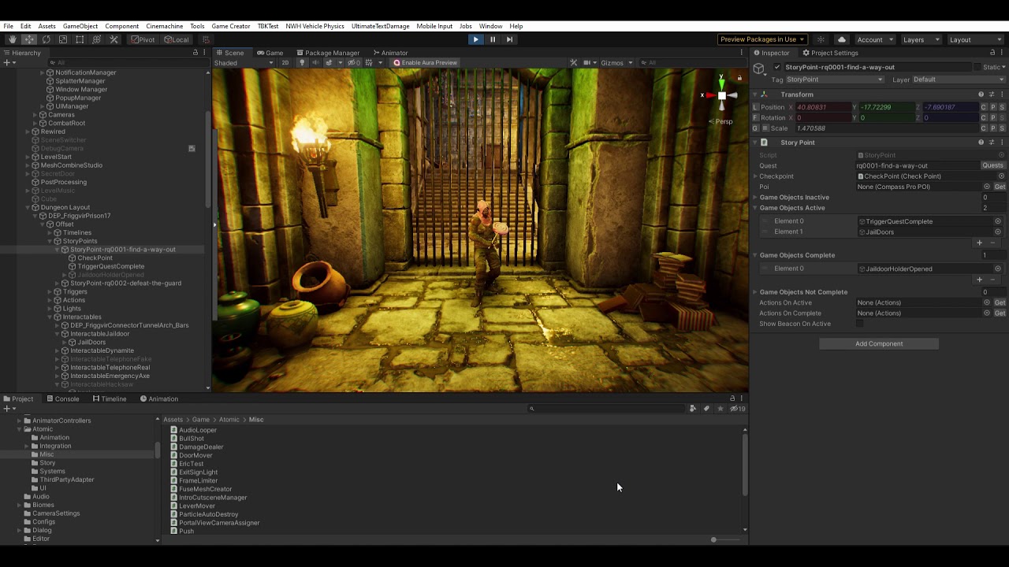The image size is (1009, 567).
Task: Tick the Static checkbox in the Inspector
Action: tap(977, 67)
